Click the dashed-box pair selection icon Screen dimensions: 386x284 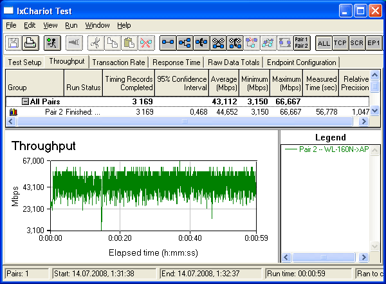pyautogui.click(x=285, y=43)
